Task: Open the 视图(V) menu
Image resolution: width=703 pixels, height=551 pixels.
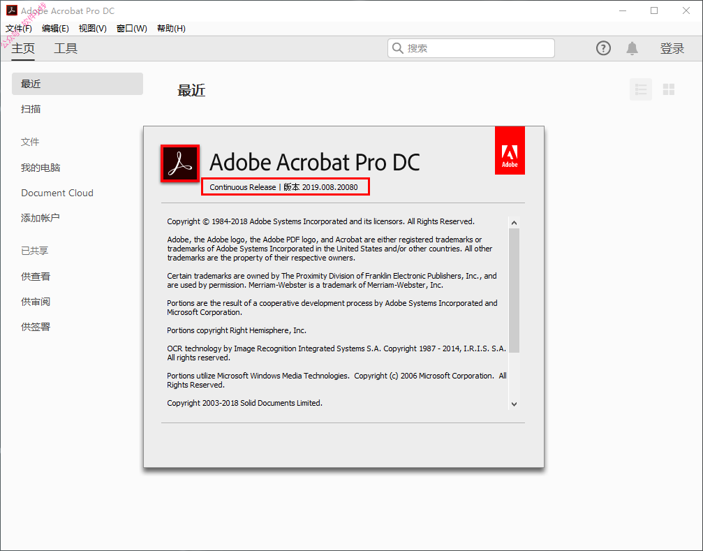Action: pyautogui.click(x=92, y=29)
